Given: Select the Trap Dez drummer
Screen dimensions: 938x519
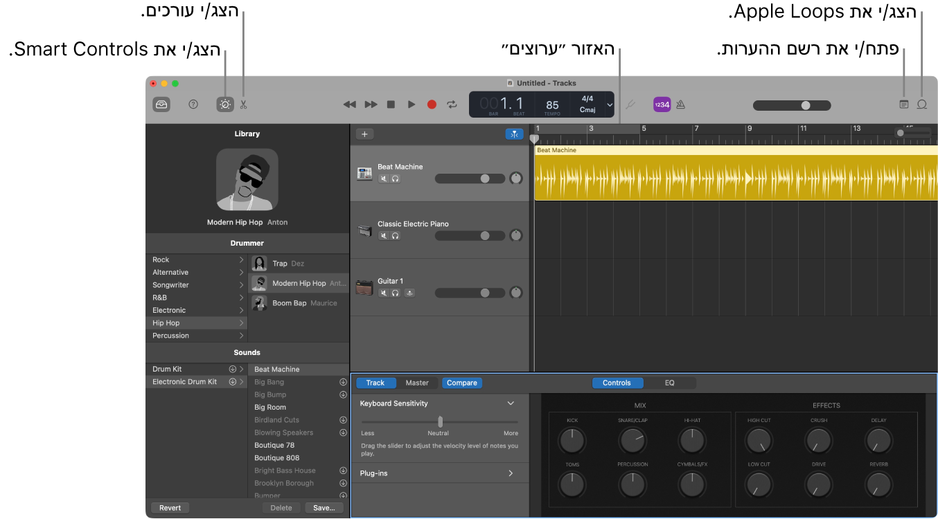Looking at the screenshot, I should click(x=299, y=263).
